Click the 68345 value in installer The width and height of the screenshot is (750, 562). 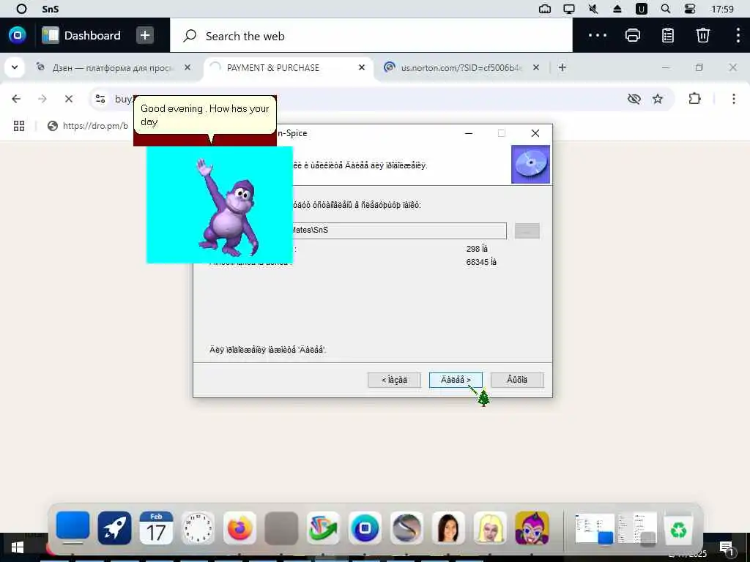click(481, 262)
